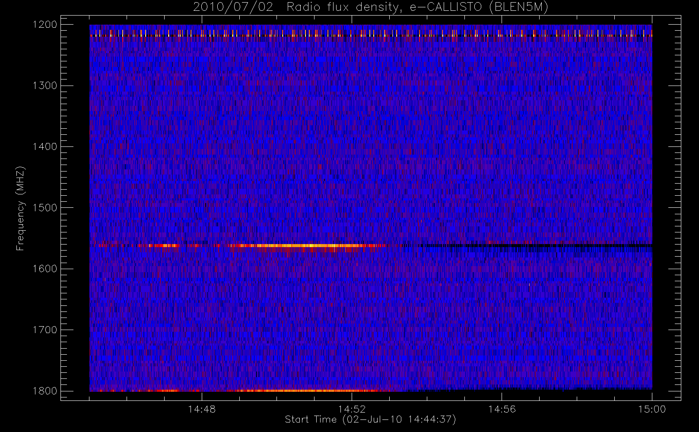This screenshot has height=432, width=699.
Task: Click the 1500 frequency tick label
Action: [45, 207]
